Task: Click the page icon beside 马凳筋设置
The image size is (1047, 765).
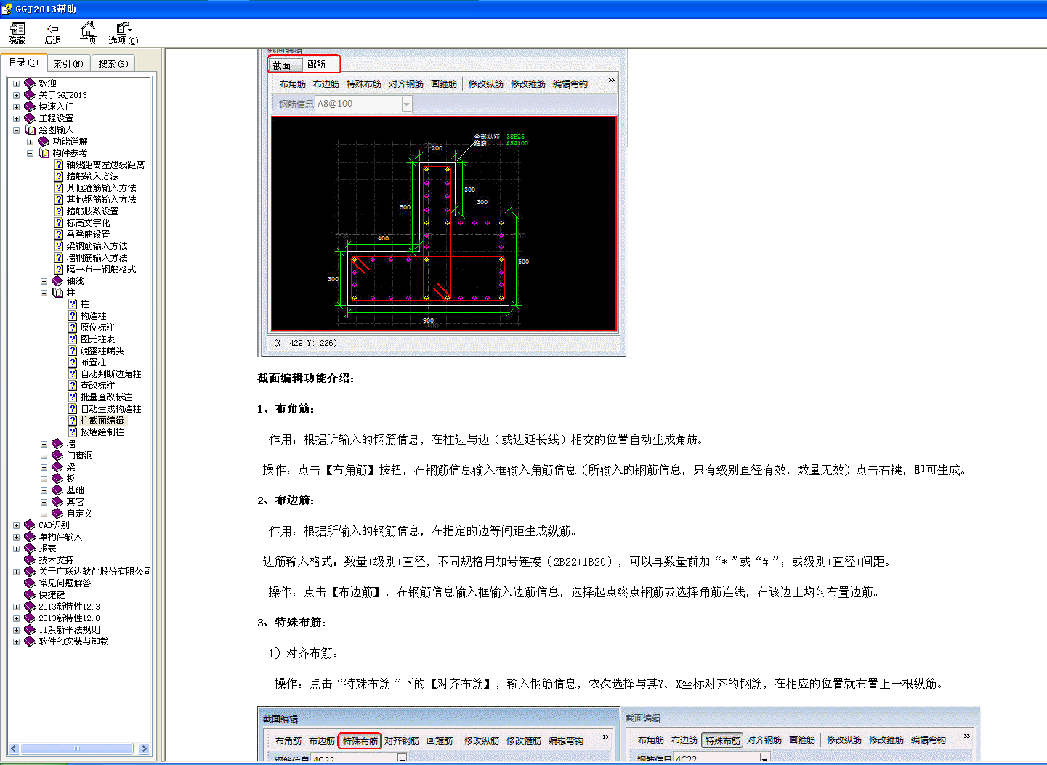Action: pyautogui.click(x=59, y=235)
